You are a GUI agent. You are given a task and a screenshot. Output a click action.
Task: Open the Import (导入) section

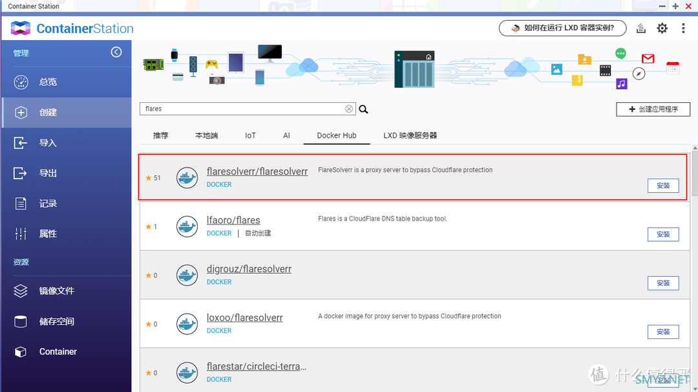(67, 143)
